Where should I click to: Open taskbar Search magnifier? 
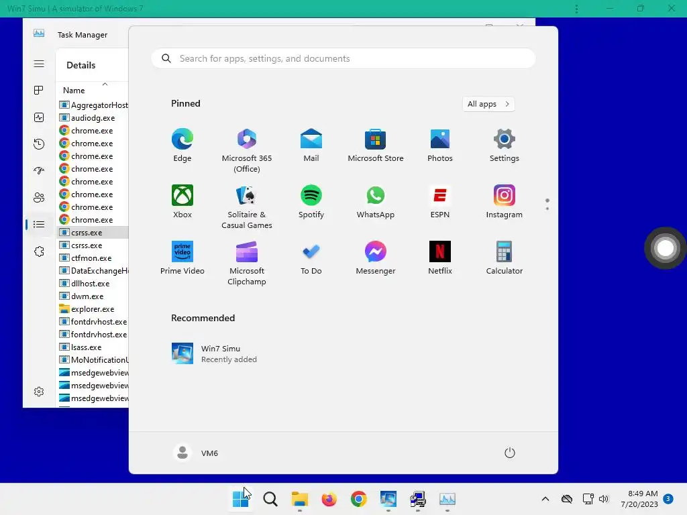pos(270,499)
